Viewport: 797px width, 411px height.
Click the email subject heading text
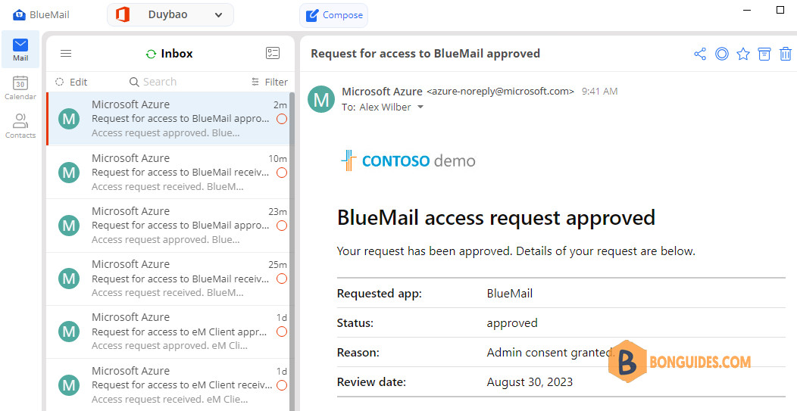tap(426, 53)
